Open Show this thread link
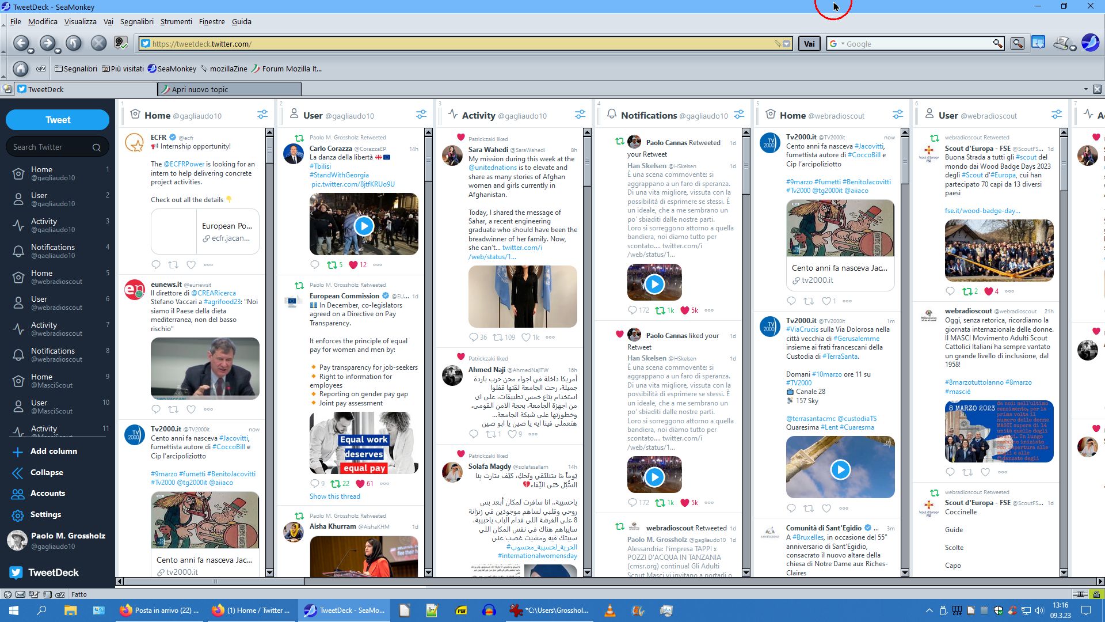 (334, 496)
